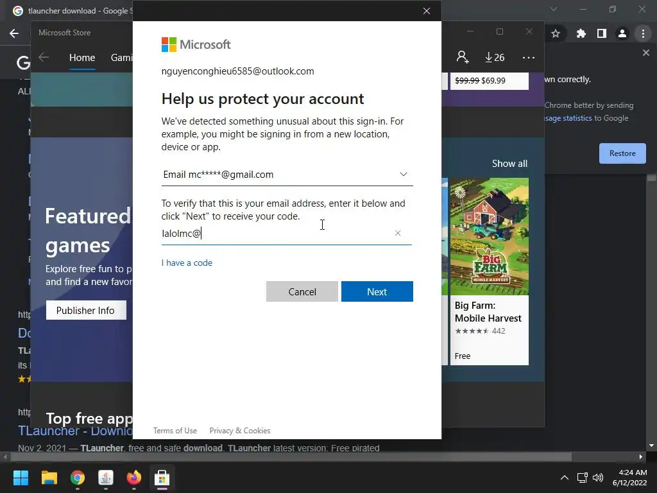
Task: Bookmark this page with Chrome star icon
Action: coord(556,33)
